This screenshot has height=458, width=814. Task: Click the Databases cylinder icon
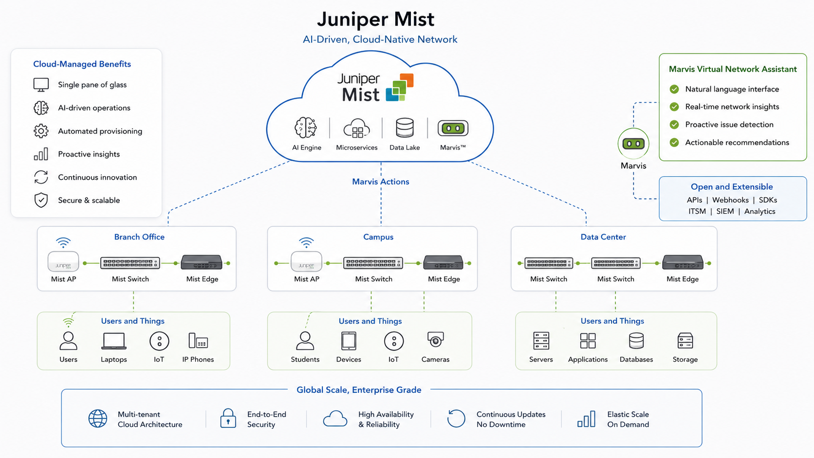636,341
